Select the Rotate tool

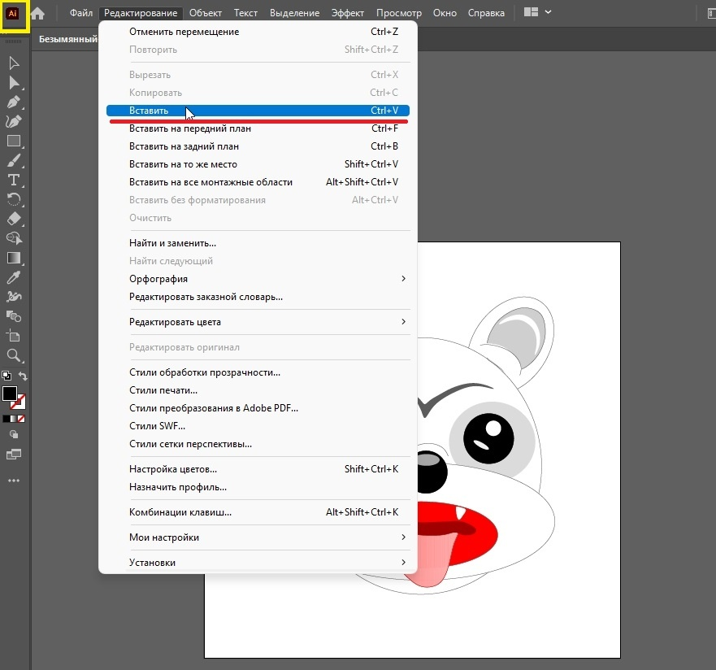pyautogui.click(x=13, y=199)
